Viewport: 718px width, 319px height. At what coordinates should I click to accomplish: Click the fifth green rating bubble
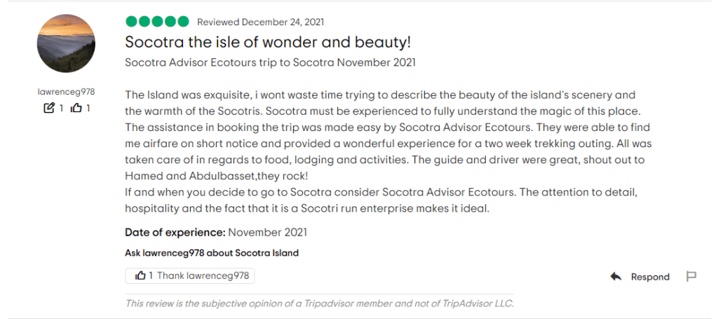point(183,22)
